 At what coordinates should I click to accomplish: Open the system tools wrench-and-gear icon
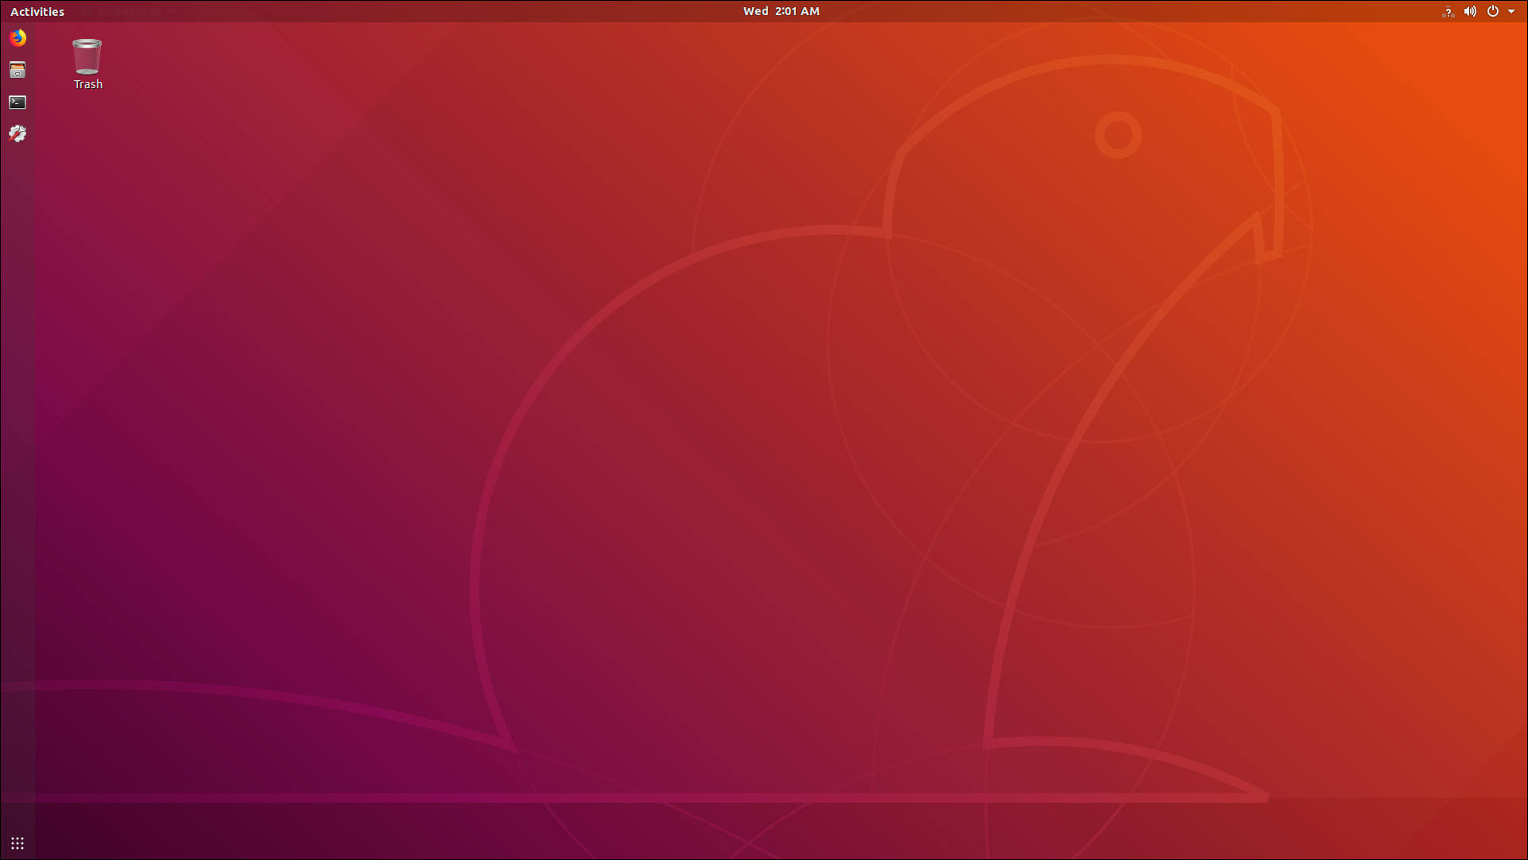[17, 134]
